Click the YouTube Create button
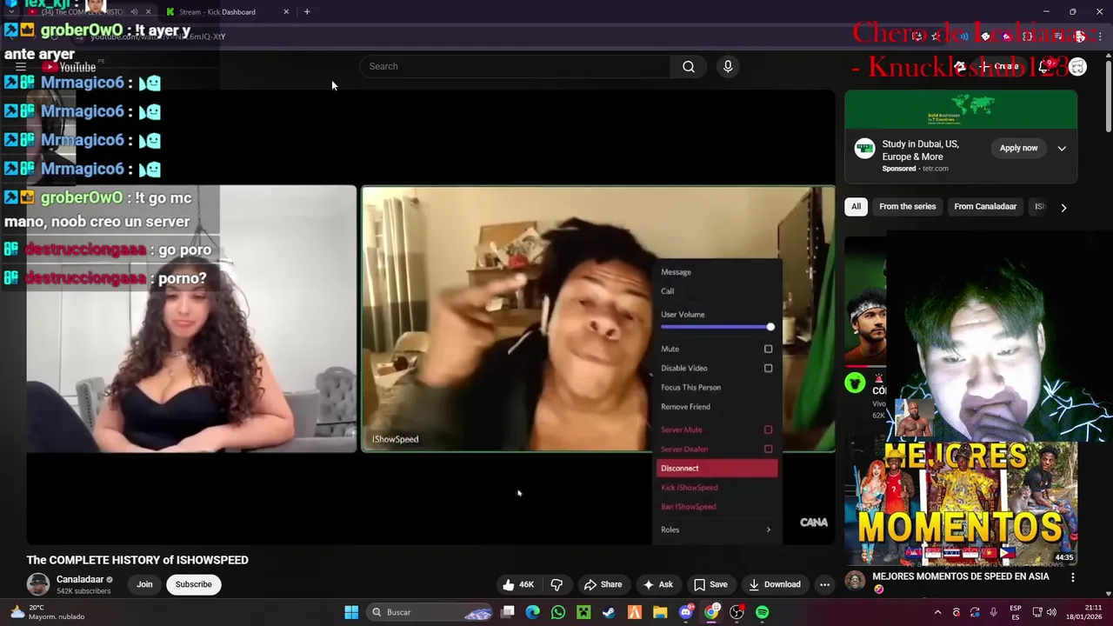This screenshot has height=626, width=1113. (x=998, y=67)
